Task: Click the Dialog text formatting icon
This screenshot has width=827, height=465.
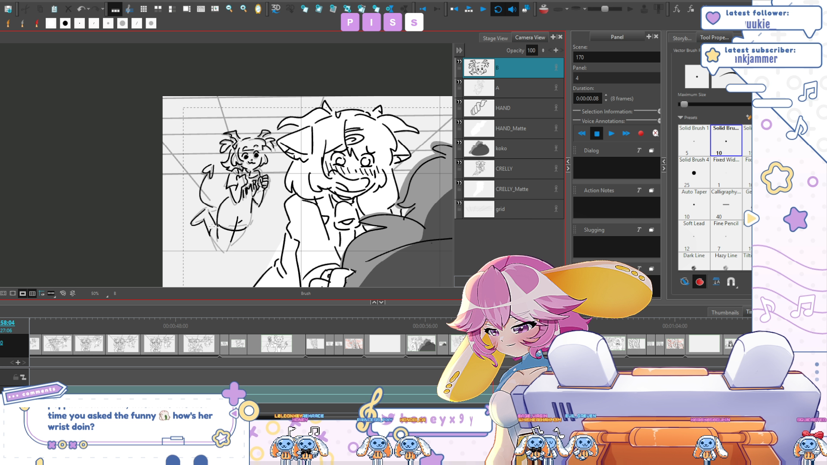Action: [x=639, y=150]
